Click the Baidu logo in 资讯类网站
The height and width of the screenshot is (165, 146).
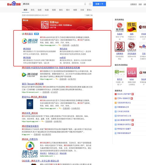(x=142, y=47)
